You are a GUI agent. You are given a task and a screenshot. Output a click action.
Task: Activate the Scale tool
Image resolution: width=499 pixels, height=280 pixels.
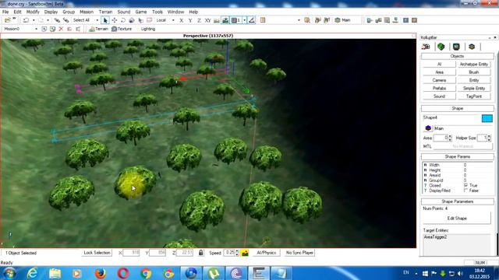pos(132,20)
